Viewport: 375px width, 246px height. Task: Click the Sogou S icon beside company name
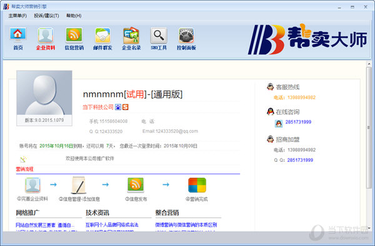point(126,107)
